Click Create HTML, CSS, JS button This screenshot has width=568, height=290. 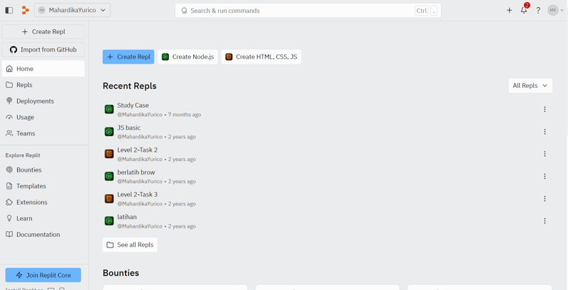coord(261,57)
